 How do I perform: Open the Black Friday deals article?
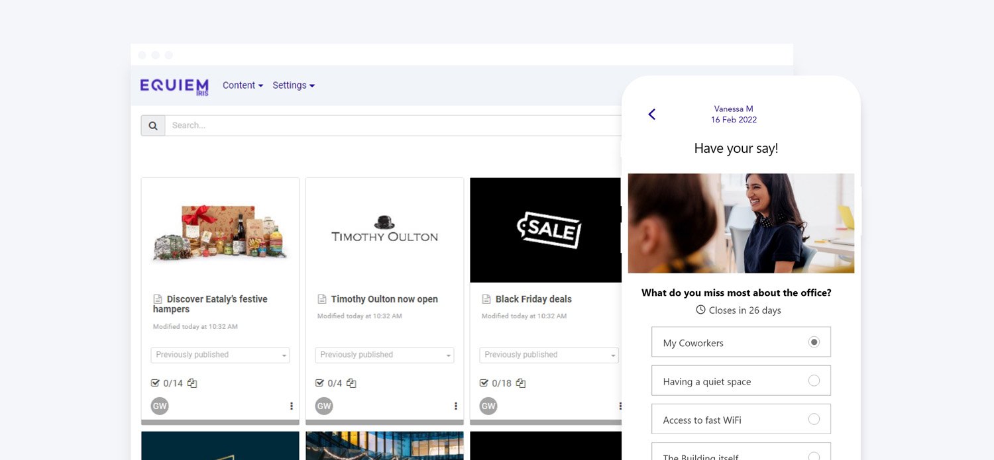pos(533,299)
